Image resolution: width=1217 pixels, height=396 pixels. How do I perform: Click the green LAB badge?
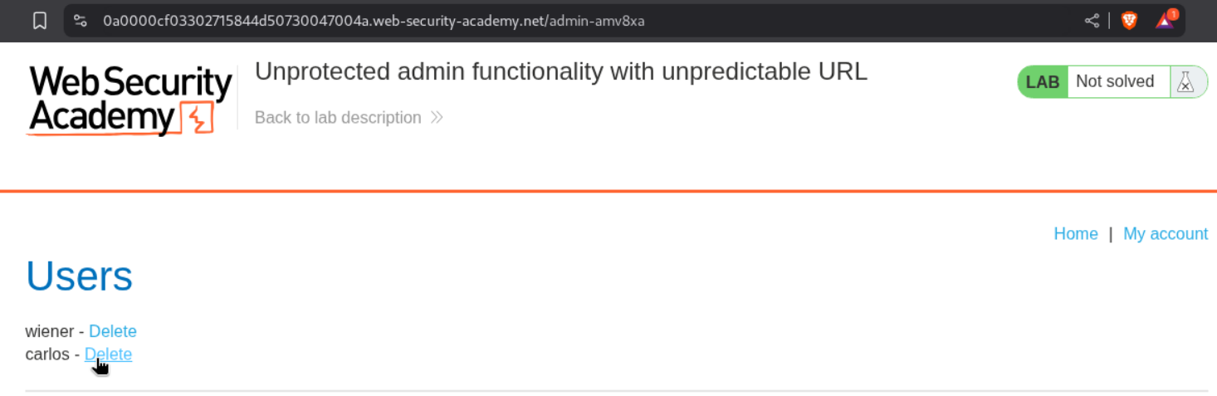click(1043, 82)
